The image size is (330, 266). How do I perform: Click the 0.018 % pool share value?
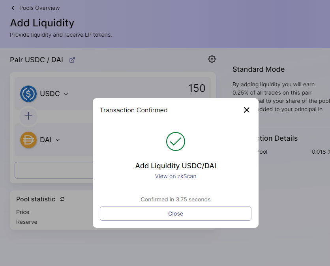[321, 152]
